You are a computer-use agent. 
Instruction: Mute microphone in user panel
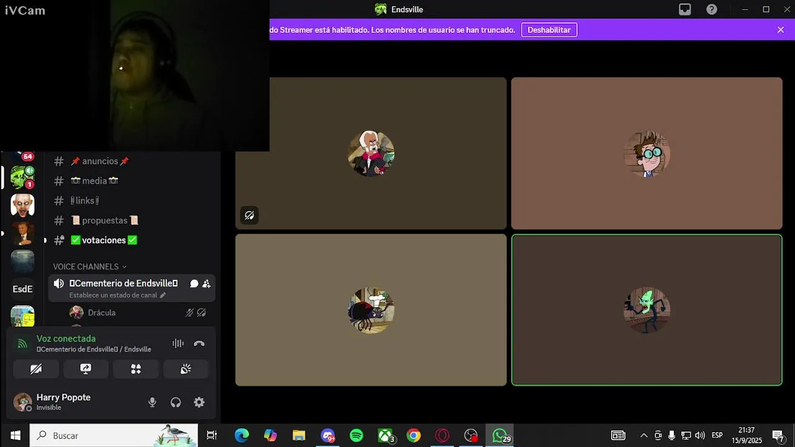coord(152,402)
